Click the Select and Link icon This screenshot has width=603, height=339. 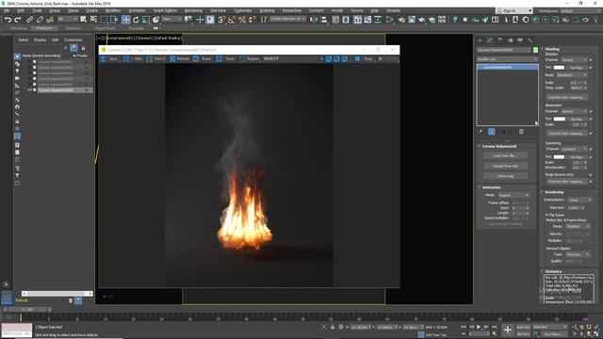click(x=29, y=20)
